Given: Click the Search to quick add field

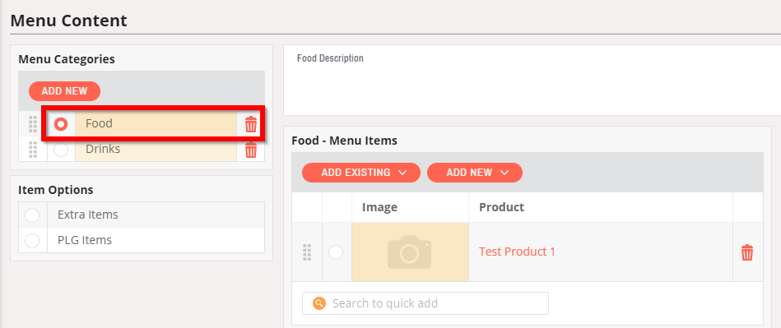Looking at the screenshot, I should [x=425, y=303].
